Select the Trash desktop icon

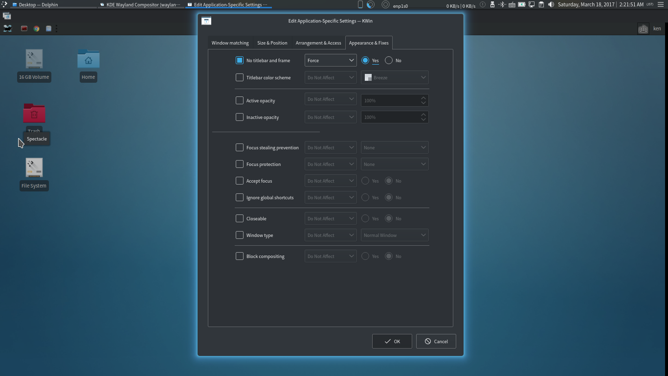(x=34, y=113)
